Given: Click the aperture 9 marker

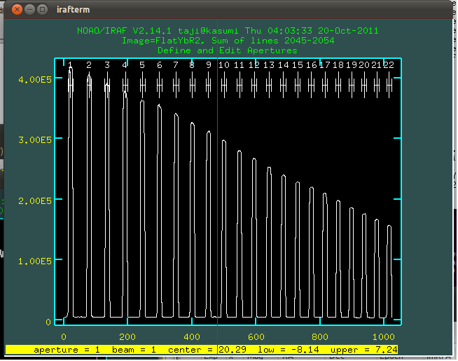Looking at the screenshot, I should (208, 84).
